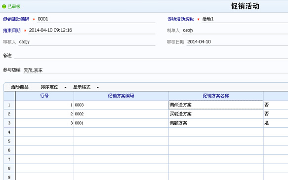Click the 结束日期 label
This screenshot has width=288, height=180.
point(12,31)
